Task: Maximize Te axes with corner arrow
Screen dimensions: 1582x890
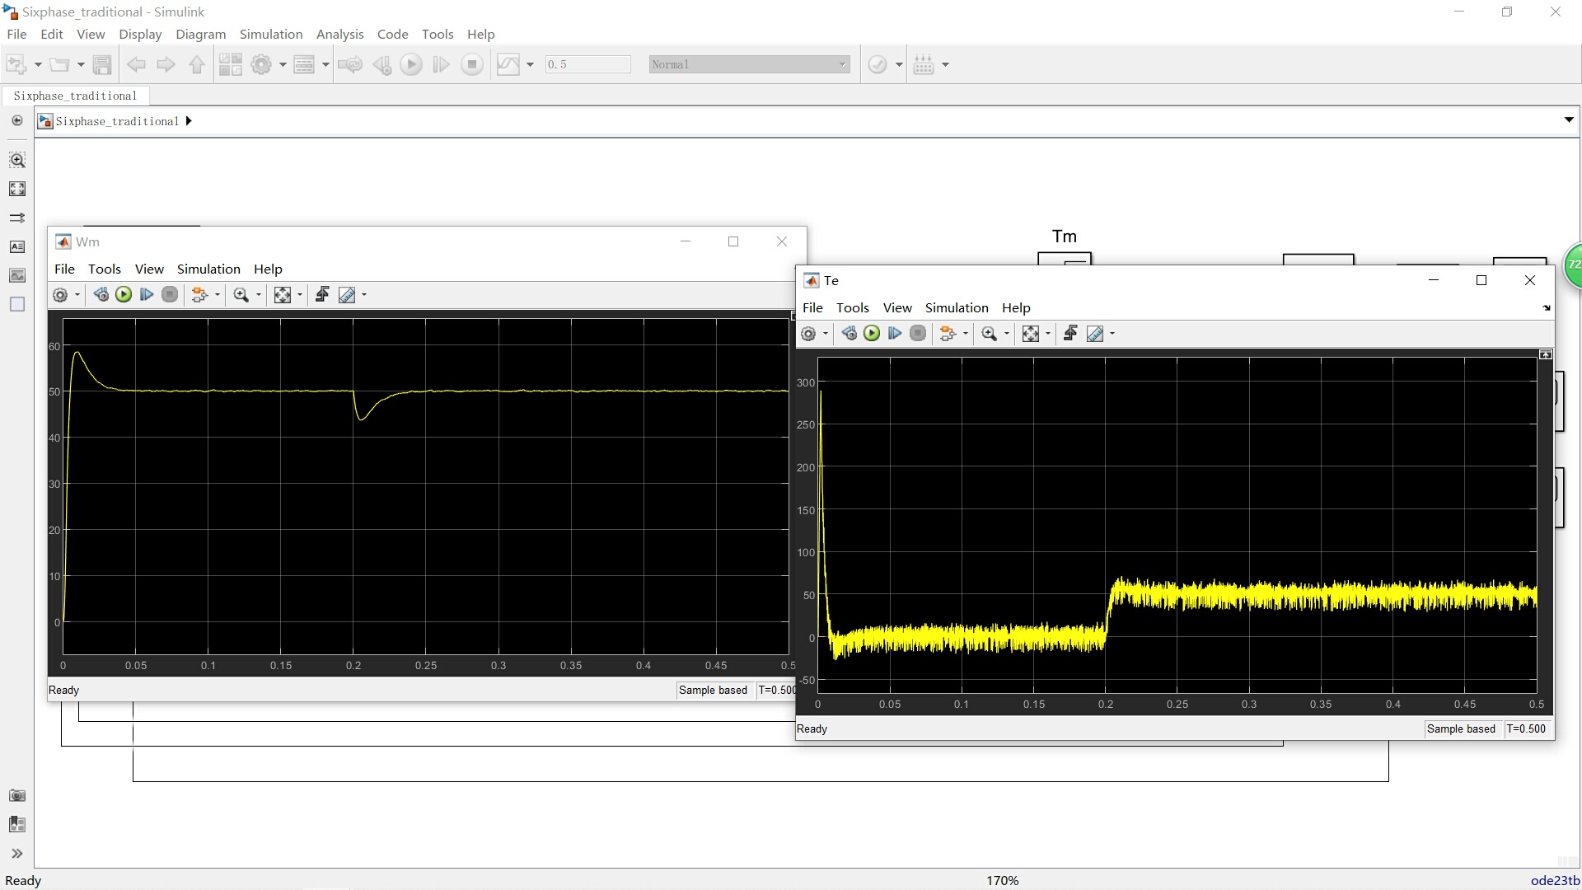Action: (x=1546, y=354)
